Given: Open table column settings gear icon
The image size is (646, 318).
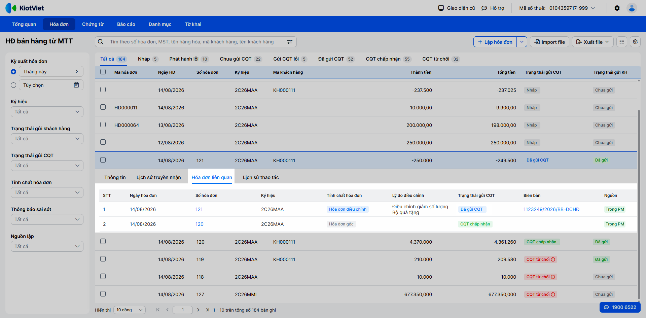Looking at the screenshot, I should pyautogui.click(x=635, y=42).
